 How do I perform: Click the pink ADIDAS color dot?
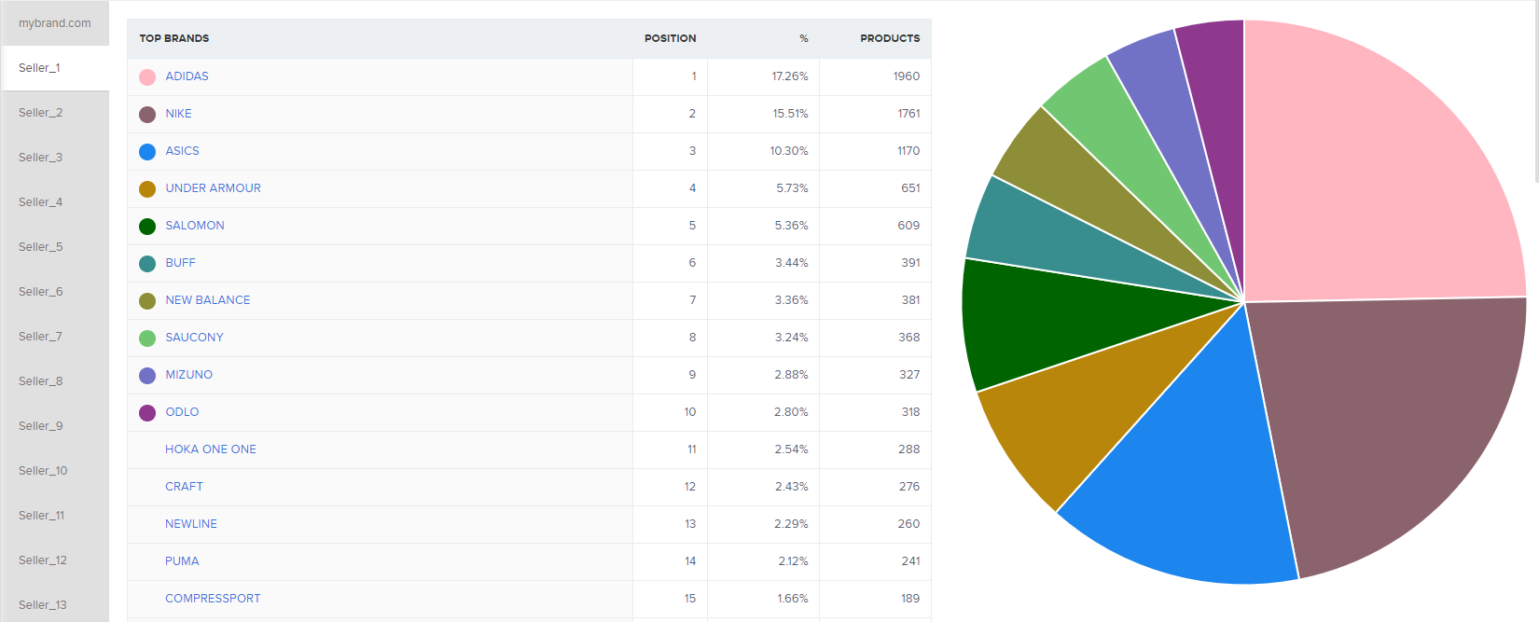click(147, 76)
